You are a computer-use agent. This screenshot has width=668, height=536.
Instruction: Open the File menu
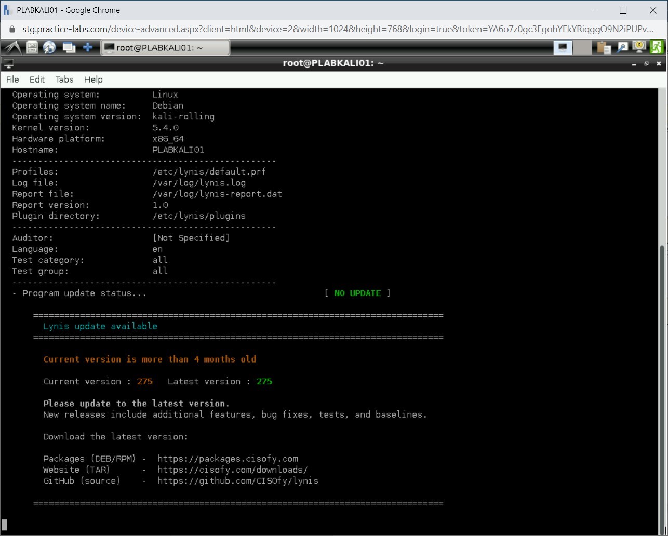tap(12, 79)
